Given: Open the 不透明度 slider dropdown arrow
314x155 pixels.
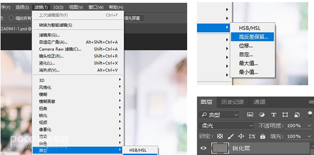Looking at the screenshot, I should click(309, 126).
